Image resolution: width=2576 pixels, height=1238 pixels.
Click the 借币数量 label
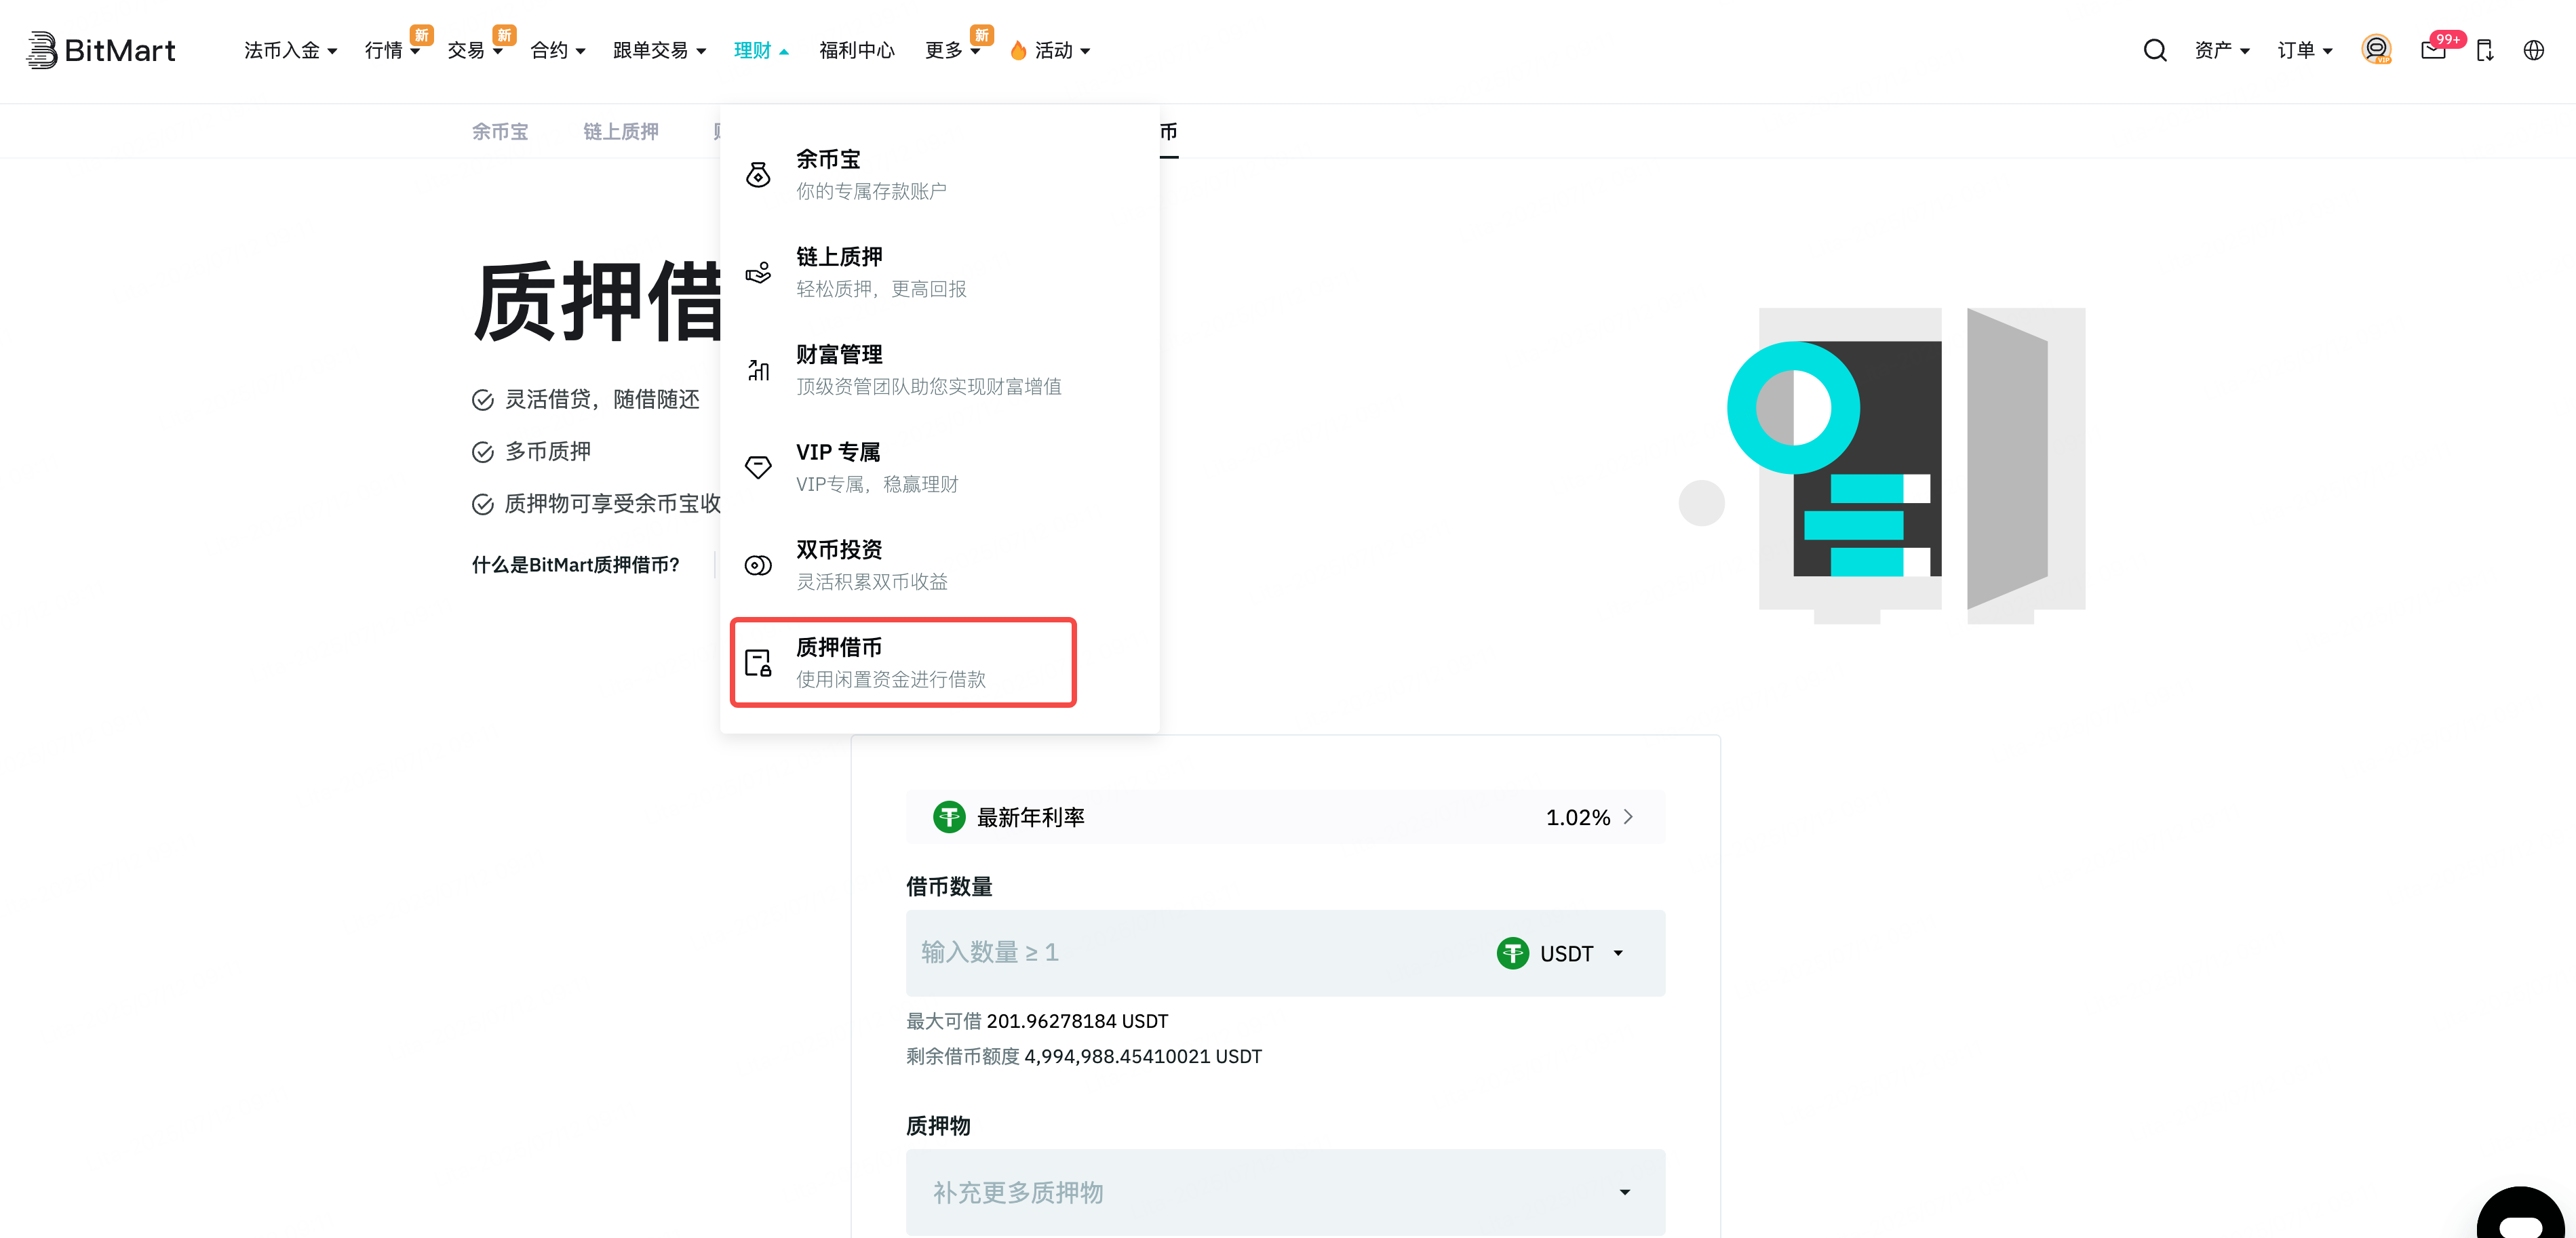point(949,886)
